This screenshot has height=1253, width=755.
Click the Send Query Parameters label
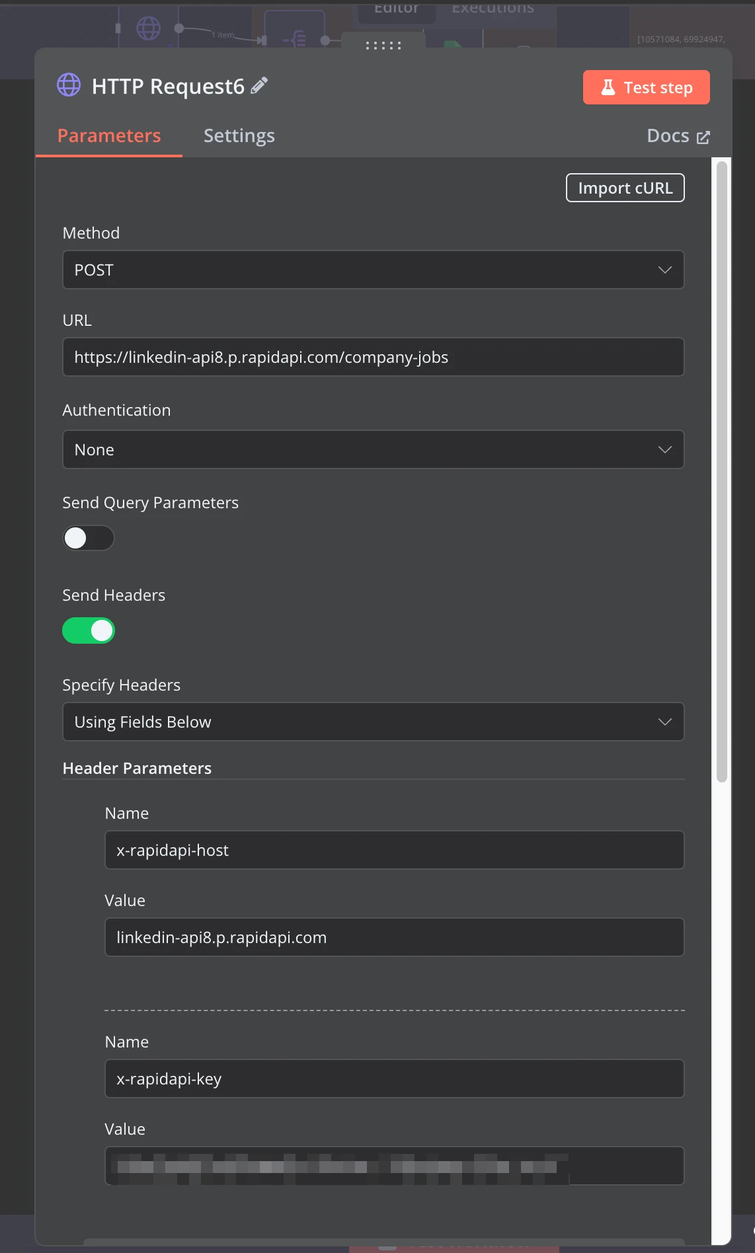[x=150, y=503]
